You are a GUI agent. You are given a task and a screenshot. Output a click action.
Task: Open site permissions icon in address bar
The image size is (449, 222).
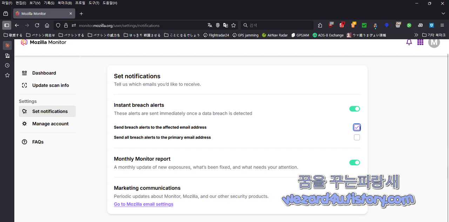click(74, 25)
